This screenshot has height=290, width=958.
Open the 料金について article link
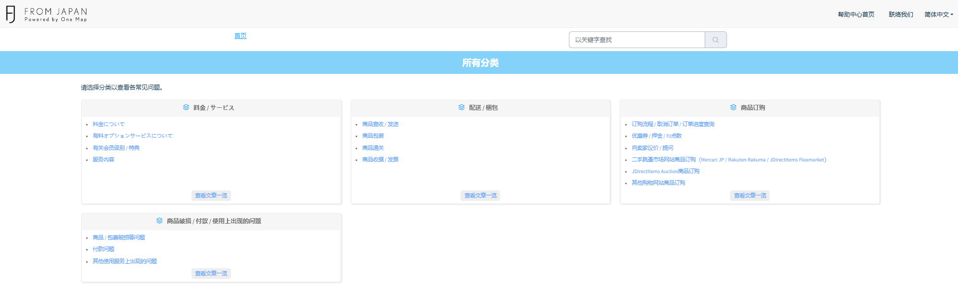108,124
